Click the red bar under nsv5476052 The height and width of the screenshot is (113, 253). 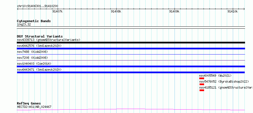202,84
